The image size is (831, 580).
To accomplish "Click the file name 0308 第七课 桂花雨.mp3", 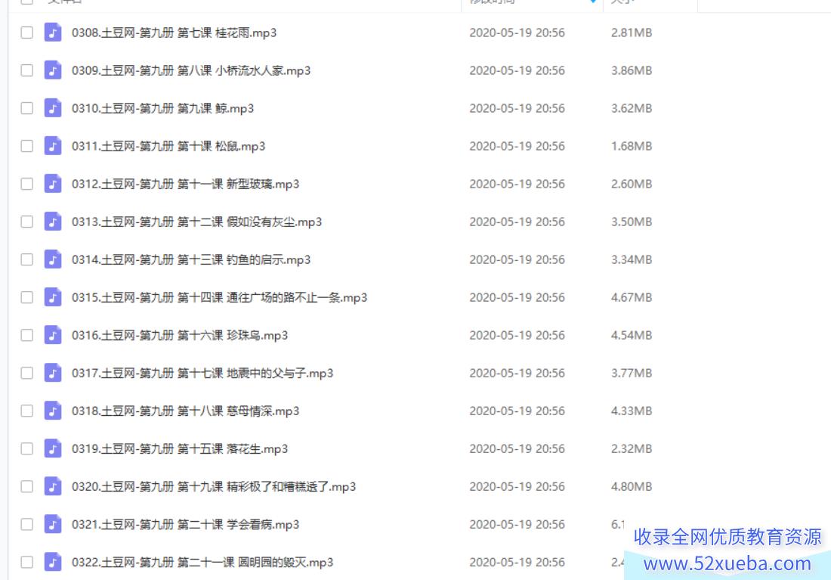I will coord(174,33).
